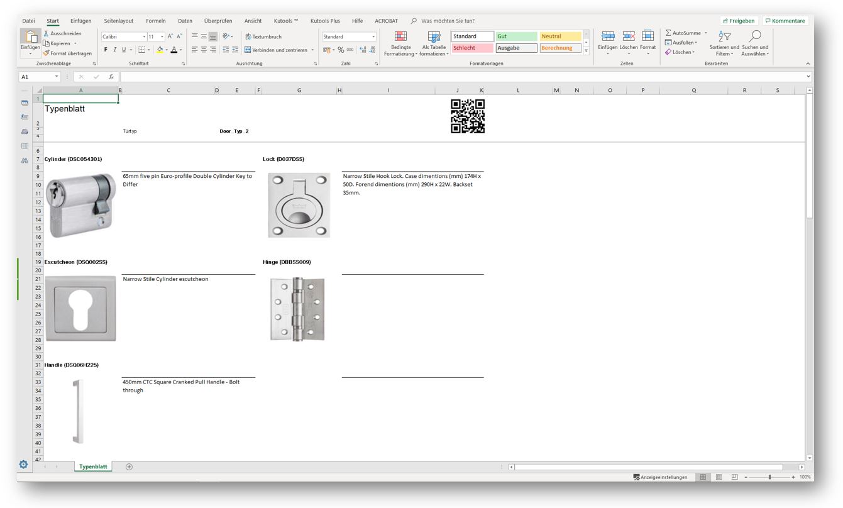Click in the formula bar
This screenshot has height=508, width=843.
[x=463, y=77]
